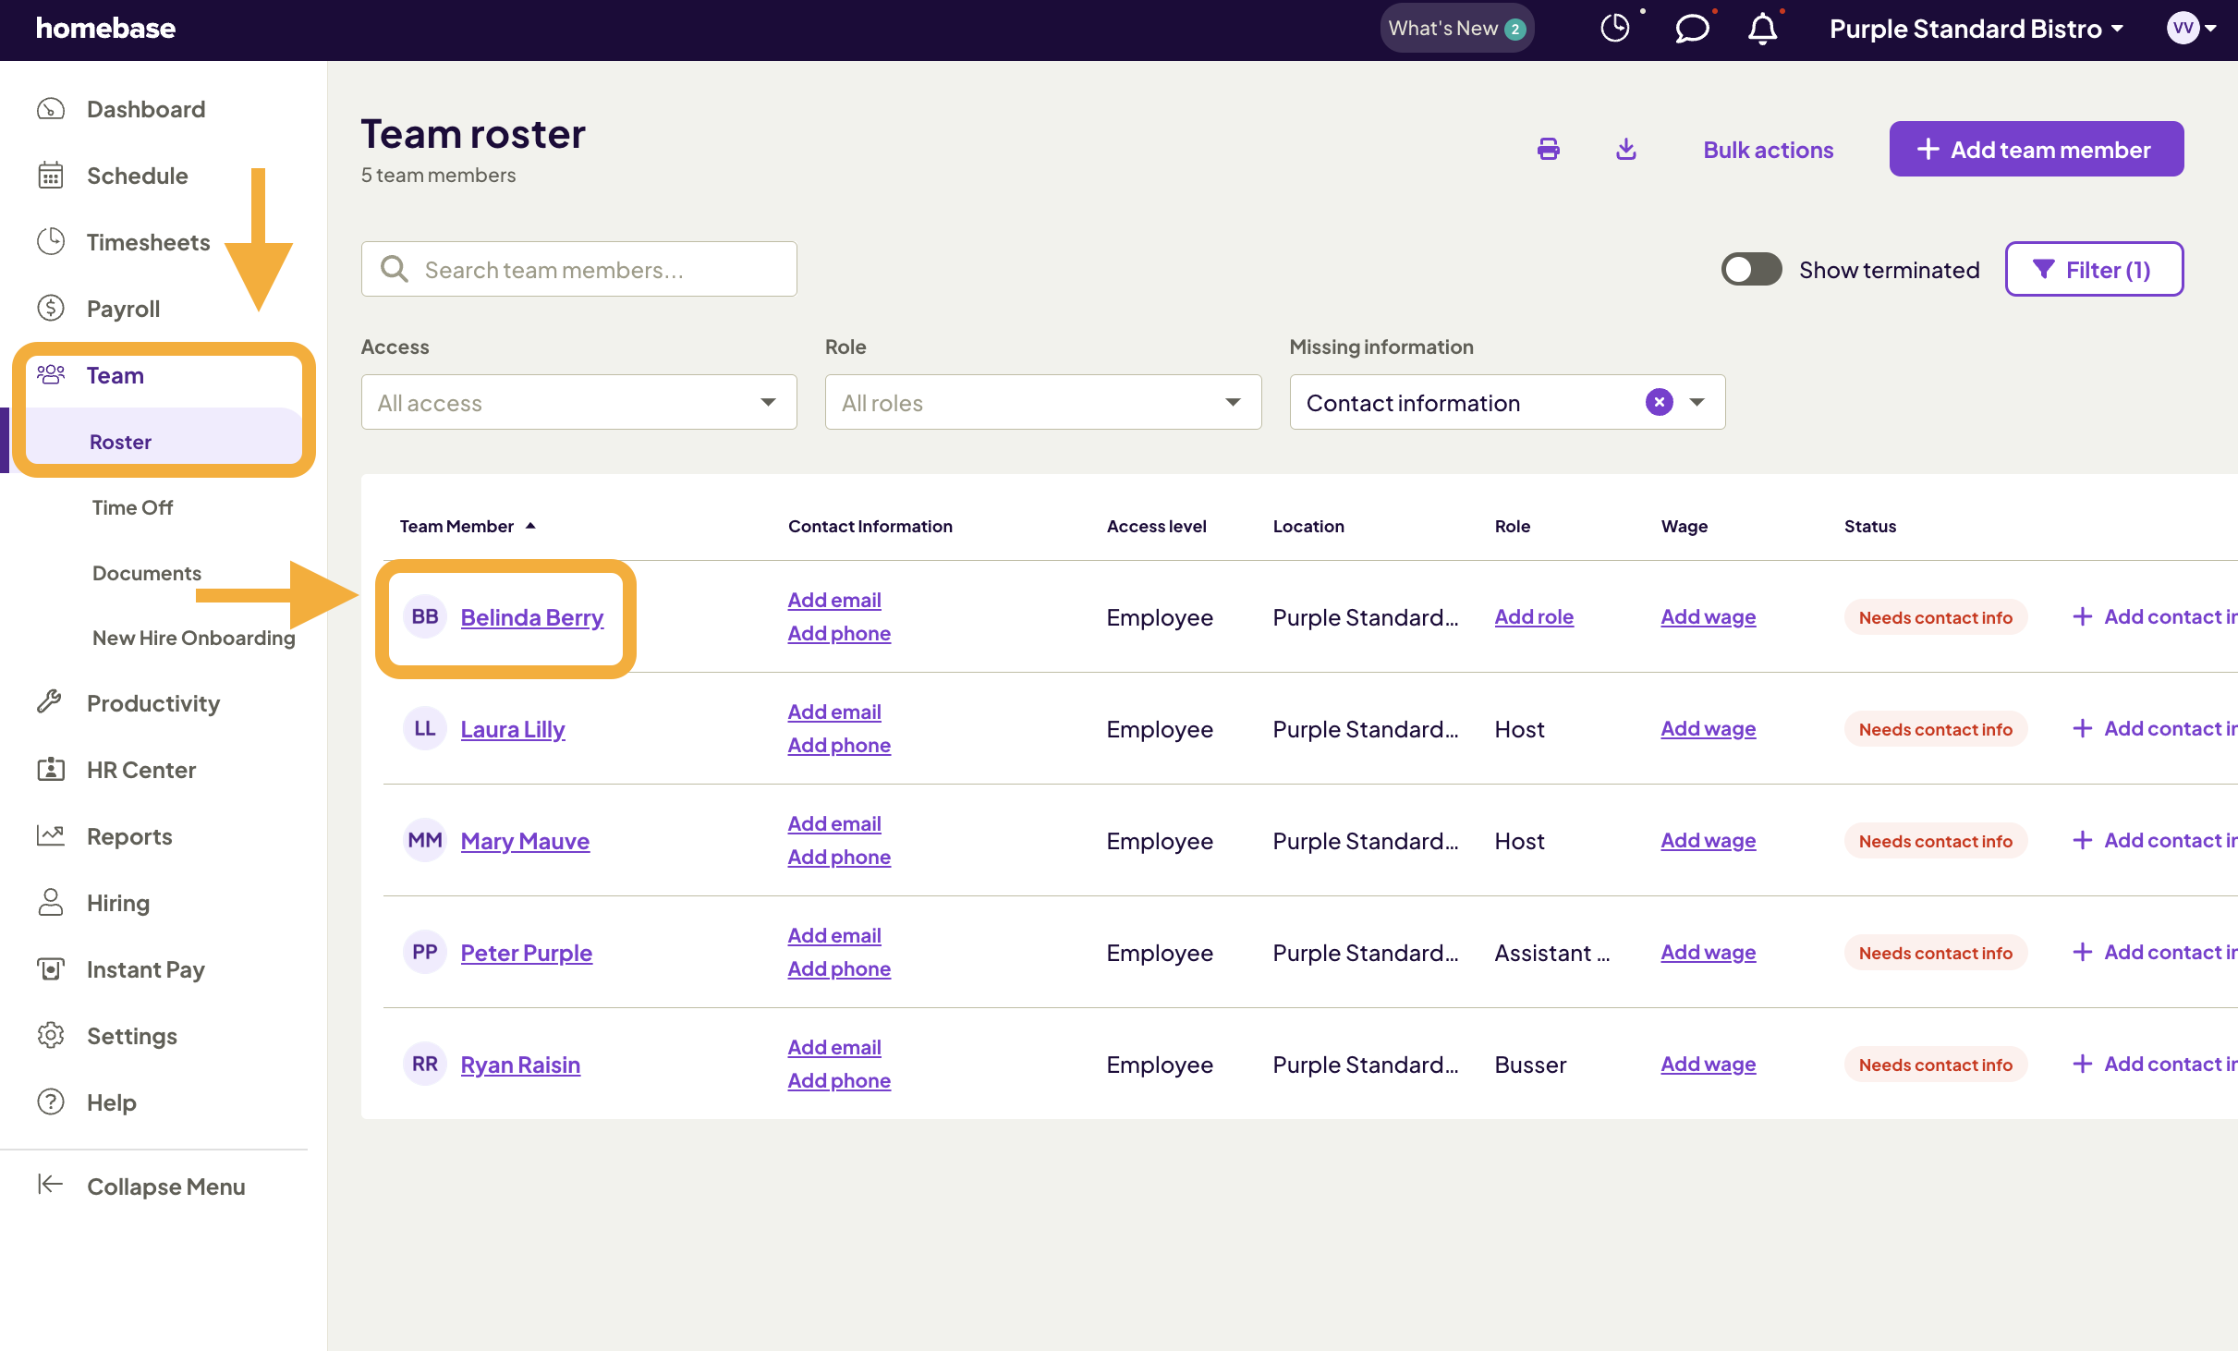Select Roster under the Team menu
The height and width of the screenshot is (1351, 2238).
119,441
